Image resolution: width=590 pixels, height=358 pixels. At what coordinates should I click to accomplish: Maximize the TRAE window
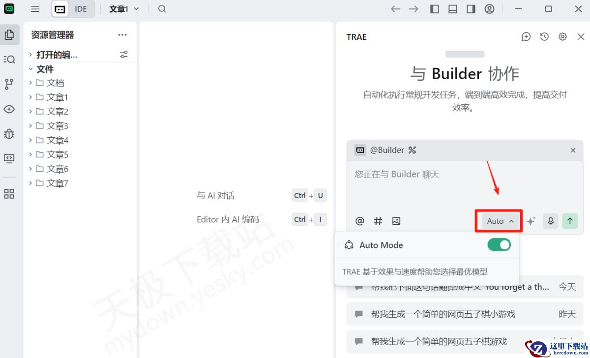549,9
